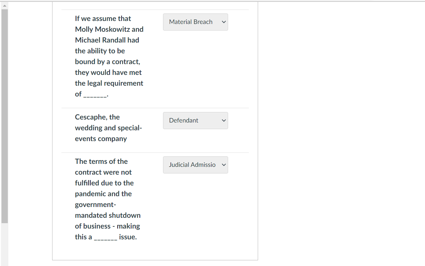The height and width of the screenshot is (266, 425).
Task: Select the Cescaphe wedding company question text
Action: coord(109,128)
